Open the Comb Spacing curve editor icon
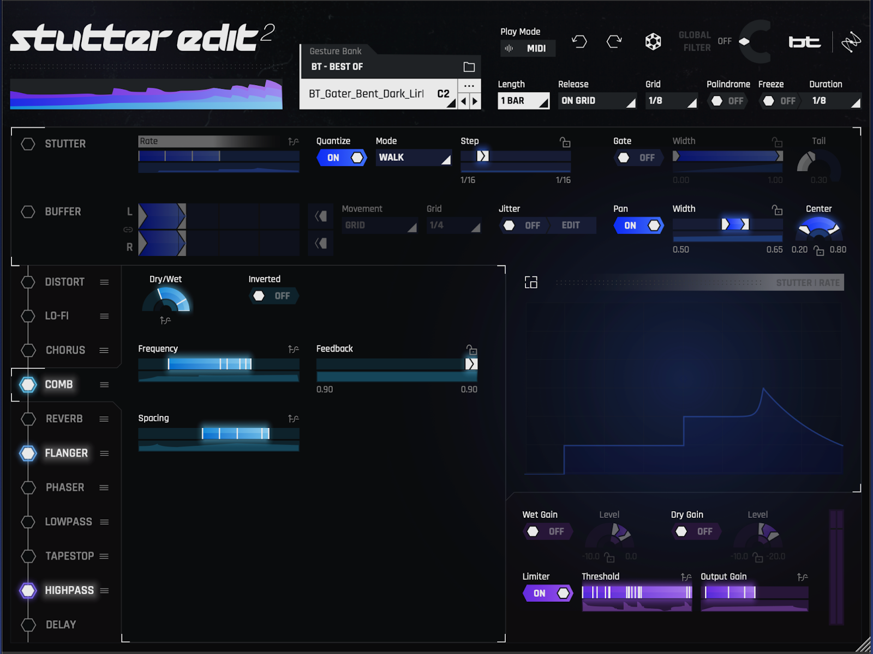873x654 pixels. pyautogui.click(x=294, y=419)
